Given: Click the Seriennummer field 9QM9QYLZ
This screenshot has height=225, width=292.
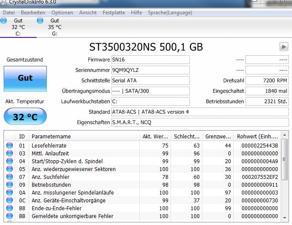Looking at the screenshot, I should [151, 70].
